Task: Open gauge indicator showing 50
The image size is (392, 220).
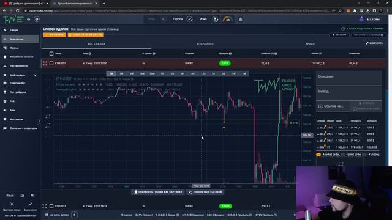Action: click(x=227, y=20)
